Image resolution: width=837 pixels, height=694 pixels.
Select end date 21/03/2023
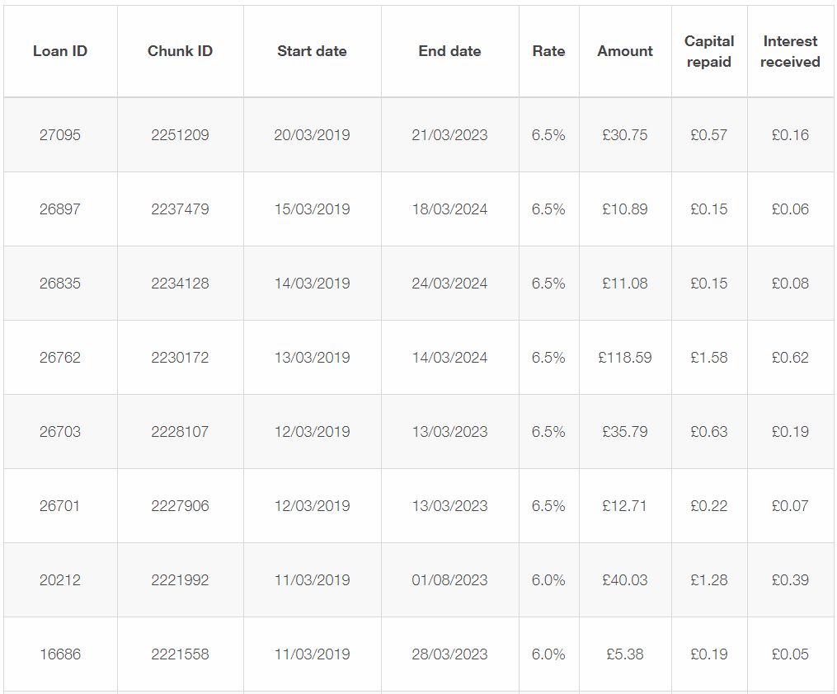[449, 135]
